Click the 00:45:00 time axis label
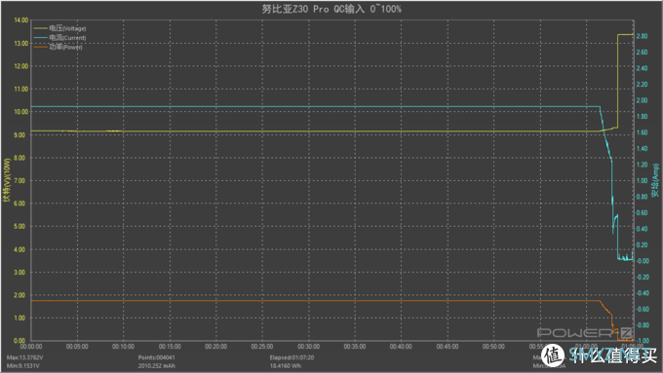 coord(448,347)
